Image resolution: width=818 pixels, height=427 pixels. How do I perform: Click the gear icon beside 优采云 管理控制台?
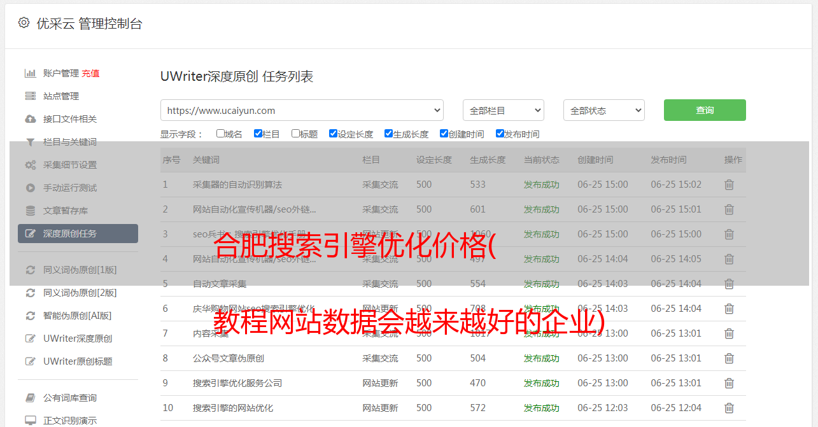[24, 23]
